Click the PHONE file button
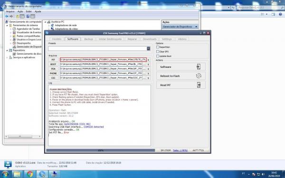Image resolution: width=285 pixels, height=178 pixels. (53, 74)
